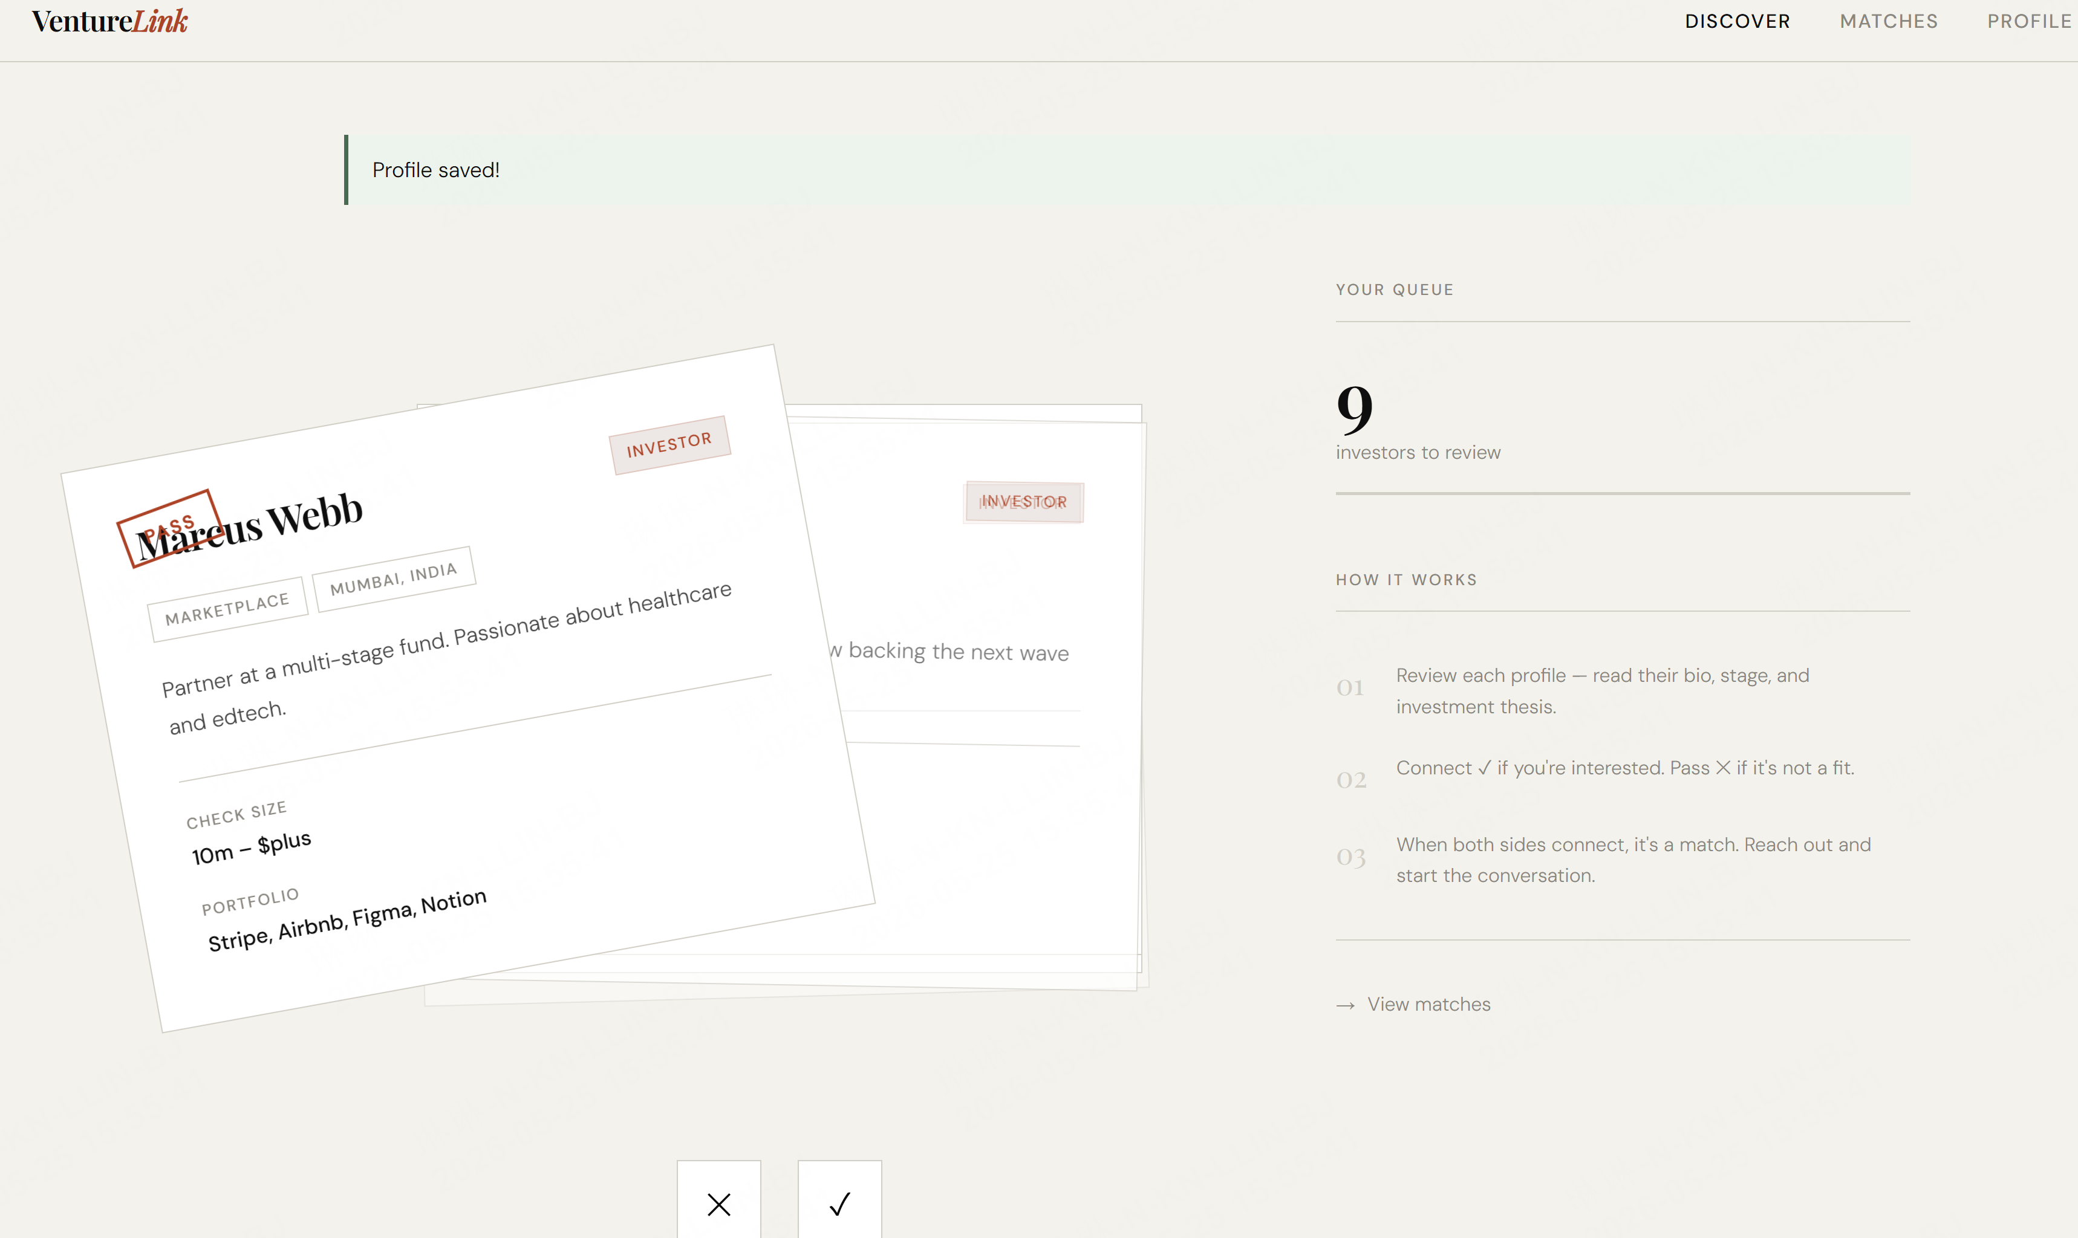Click the queue progress bar under investors count

[1623, 493]
